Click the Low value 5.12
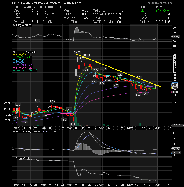The width and height of the screenshot is (184, 187). (35, 18)
